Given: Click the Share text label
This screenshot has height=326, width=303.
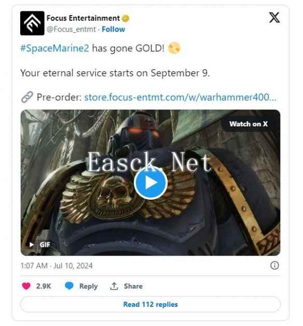Looking at the screenshot, I should (x=133, y=286).
